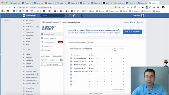Open the Отчеты bookmarks folder

point(100,11)
